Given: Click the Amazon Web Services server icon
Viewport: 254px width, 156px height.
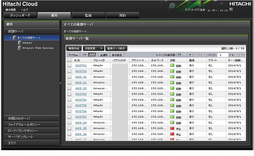Looking at the screenshot, I should coord(19,48).
